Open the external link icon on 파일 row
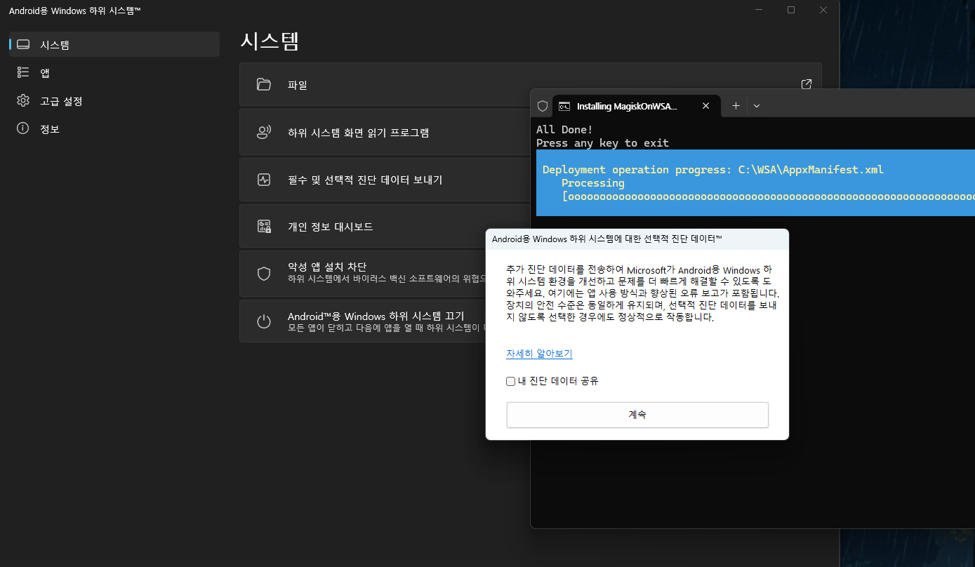This screenshot has width=975, height=567. click(807, 84)
